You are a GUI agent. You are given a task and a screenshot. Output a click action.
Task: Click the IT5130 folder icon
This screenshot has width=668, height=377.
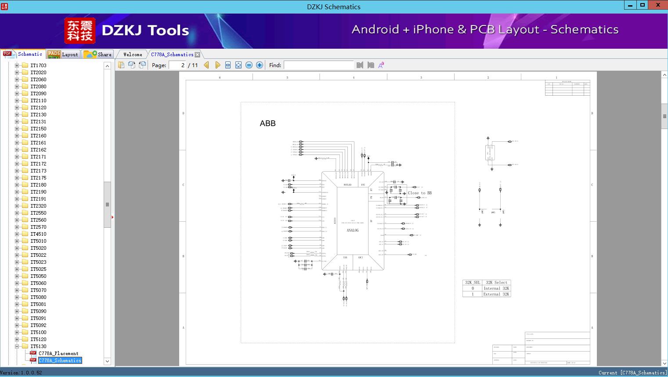[x=25, y=346]
